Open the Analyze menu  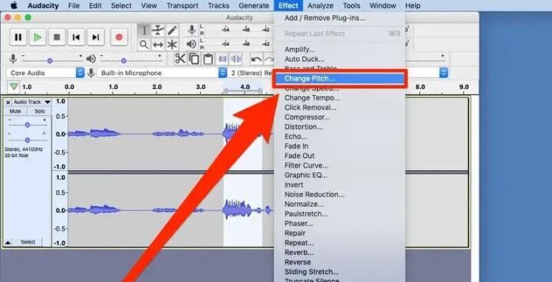pos(320,5)
